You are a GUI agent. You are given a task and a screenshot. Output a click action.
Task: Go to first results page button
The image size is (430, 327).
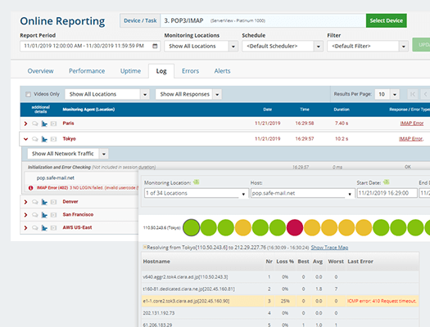coord(413,94)
